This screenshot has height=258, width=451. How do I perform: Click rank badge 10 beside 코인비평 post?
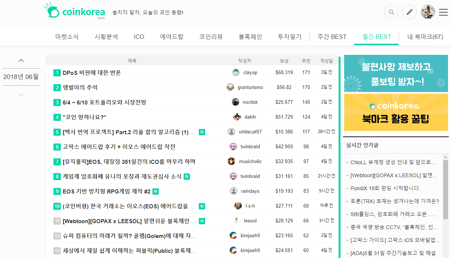pyautogui.click(x=57, y=206)
